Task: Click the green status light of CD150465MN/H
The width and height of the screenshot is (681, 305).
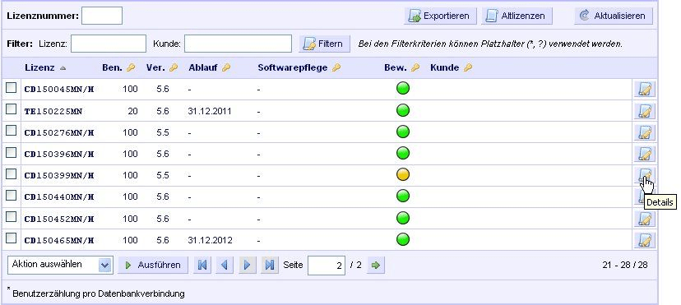Action: tap(403, 239)
